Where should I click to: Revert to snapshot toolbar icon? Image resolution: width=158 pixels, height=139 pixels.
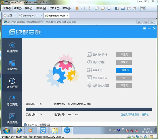103,8
